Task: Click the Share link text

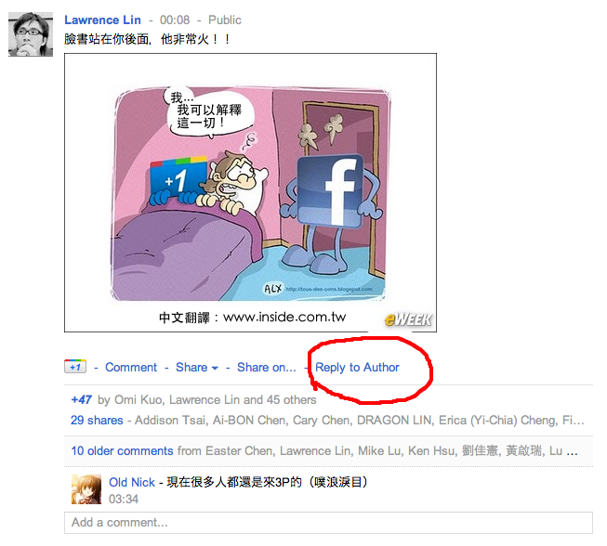Action: [x=191, y=367]
